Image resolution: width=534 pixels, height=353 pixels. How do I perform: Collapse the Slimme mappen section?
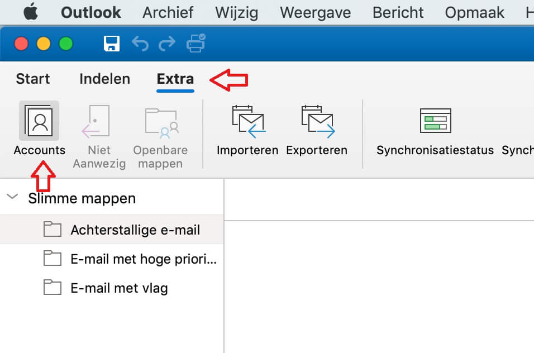13,197
